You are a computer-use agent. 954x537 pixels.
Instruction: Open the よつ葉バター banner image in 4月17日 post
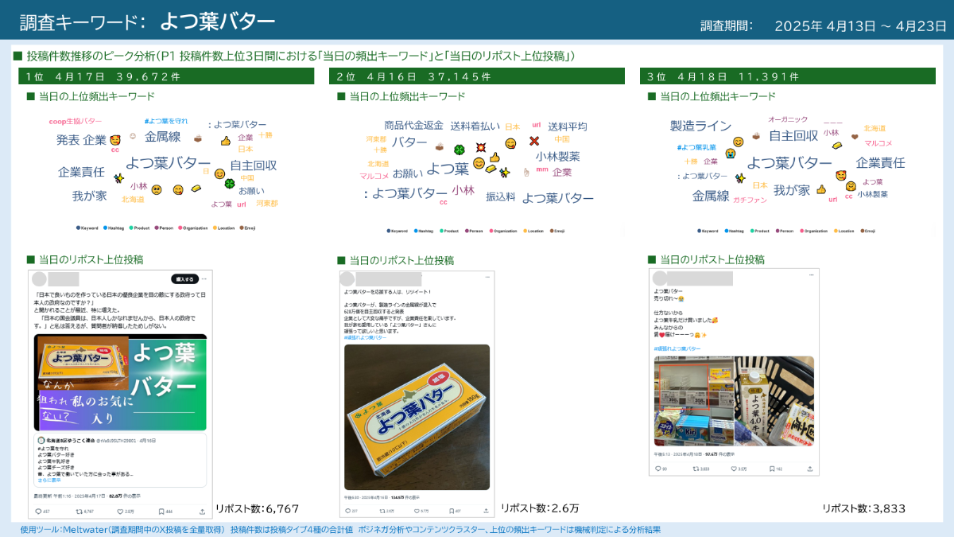point(121,381)
